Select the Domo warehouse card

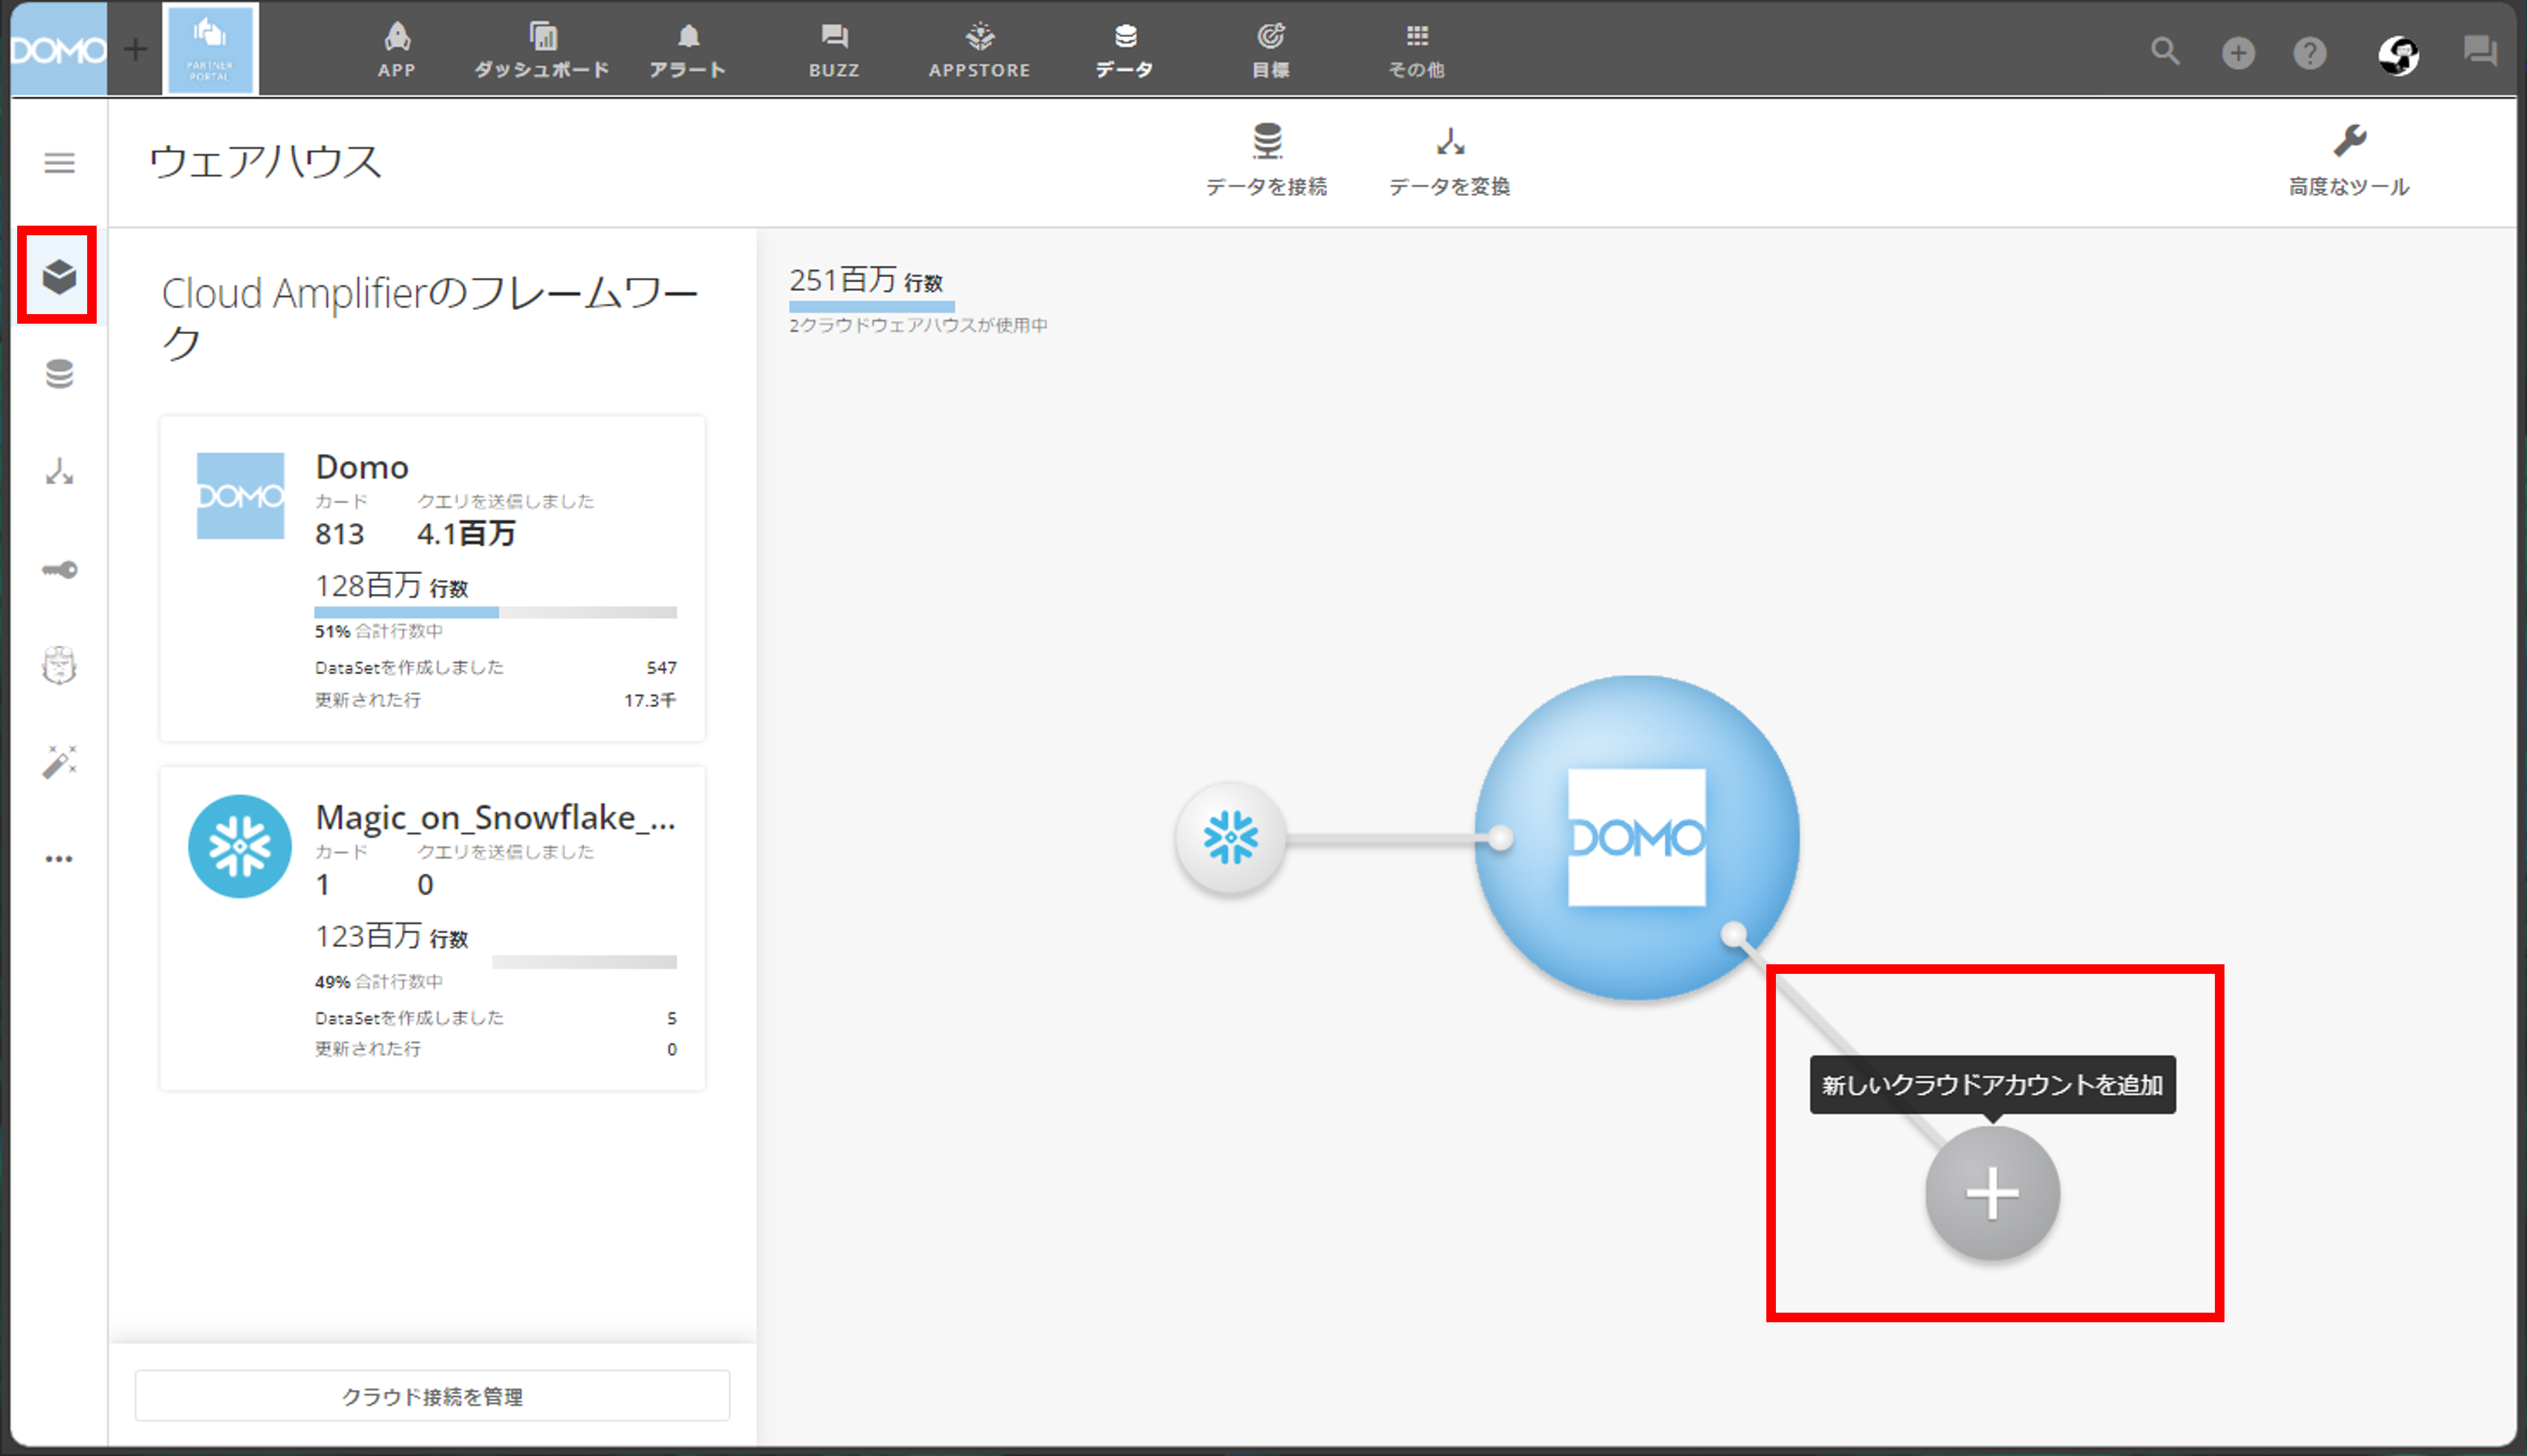pos(432,579)
